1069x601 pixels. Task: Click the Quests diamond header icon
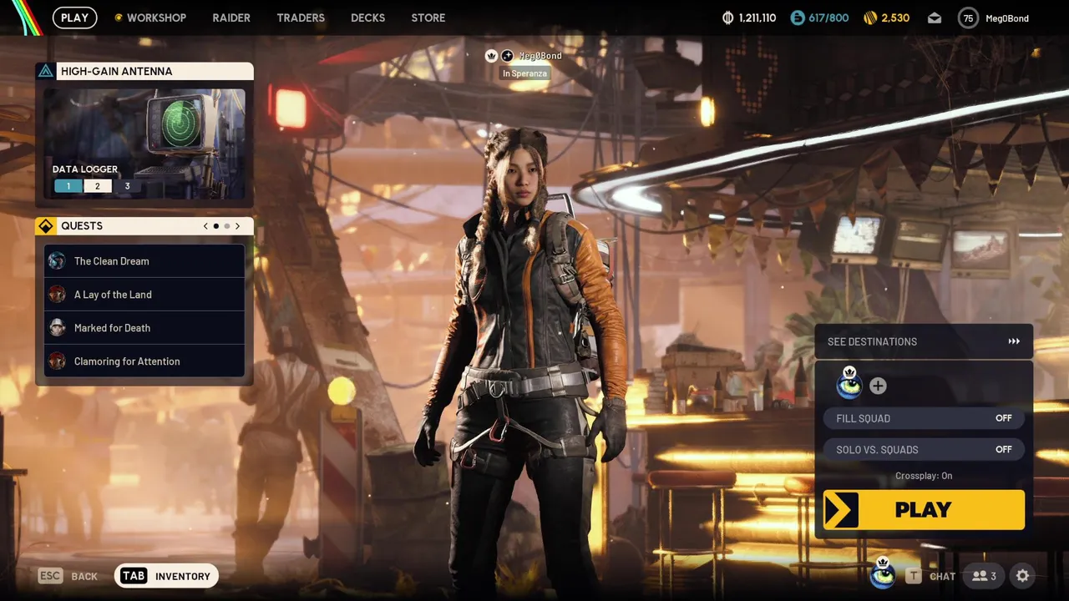tap(46, 226)
